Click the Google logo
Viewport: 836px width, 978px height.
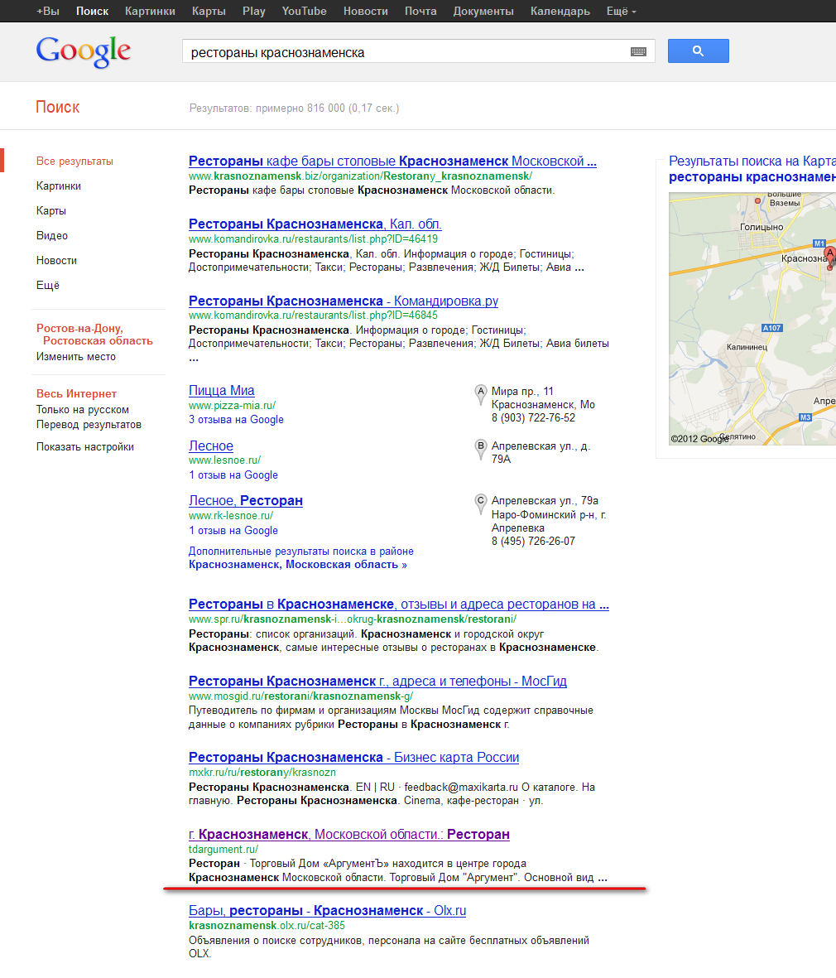[x=84, y=51]
